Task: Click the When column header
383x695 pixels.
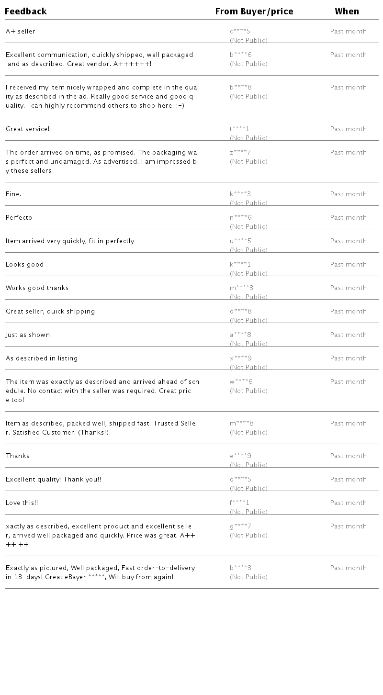Action: 347,11
